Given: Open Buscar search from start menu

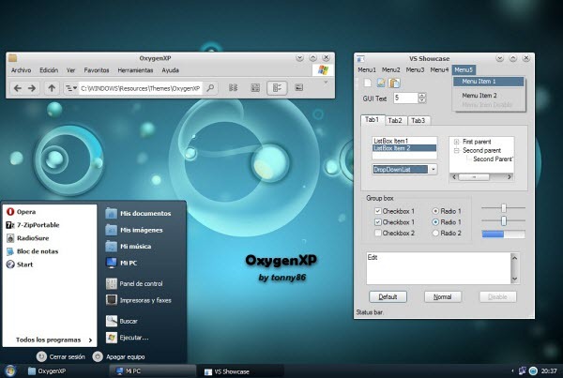Looking at the screenshot, I should (x=122, y=321).
